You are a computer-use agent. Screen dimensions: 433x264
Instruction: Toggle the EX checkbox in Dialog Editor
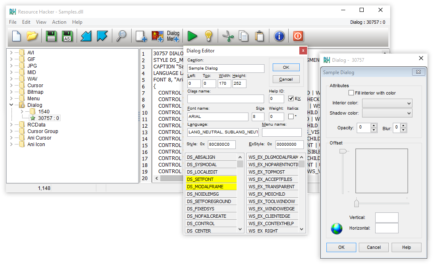click(291, 98)
